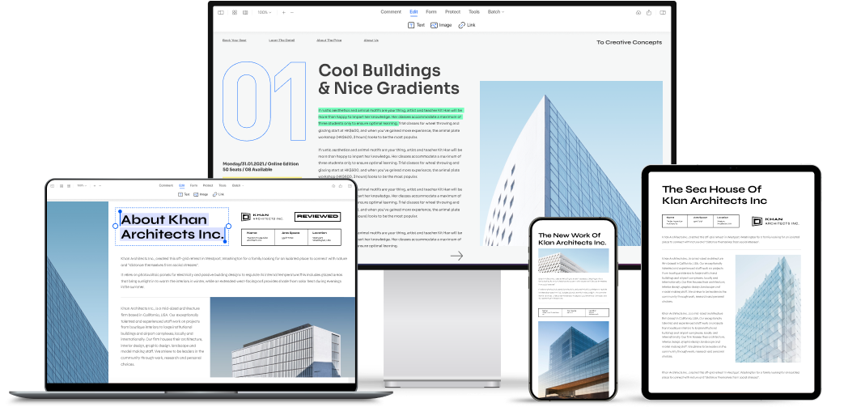Open Protect tab on the laptop window
The height and width of the screenshot is (407, 861).
[x=208, y=185]
